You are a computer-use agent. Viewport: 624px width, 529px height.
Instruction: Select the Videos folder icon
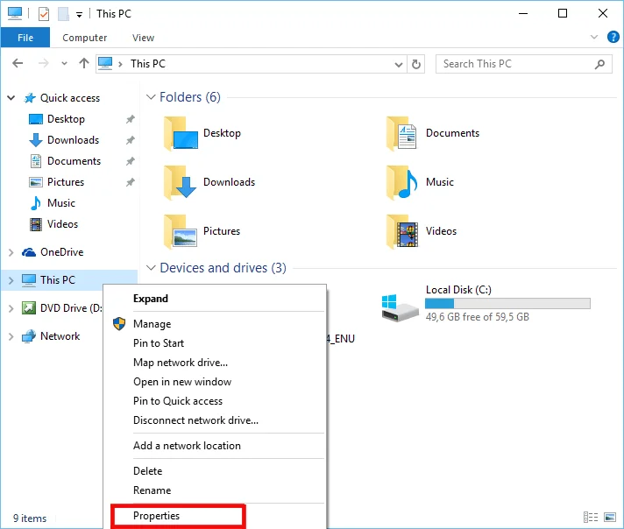[402, 231]
